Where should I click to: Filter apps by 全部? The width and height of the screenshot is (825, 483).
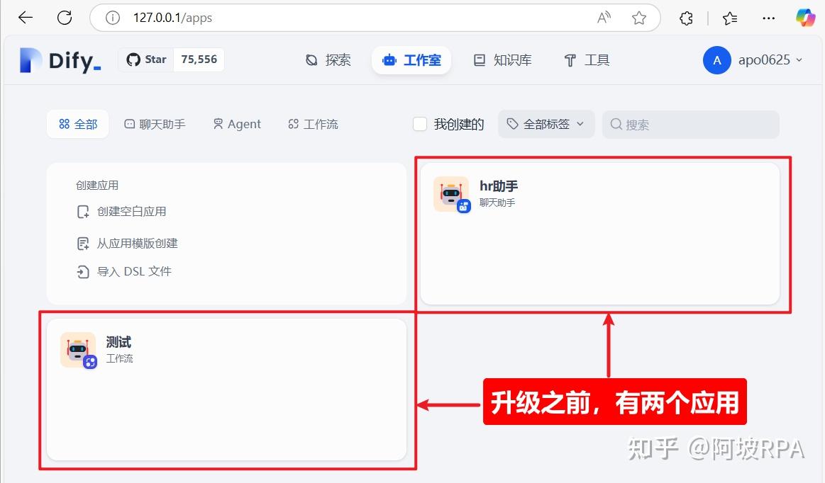click(78, 124)
